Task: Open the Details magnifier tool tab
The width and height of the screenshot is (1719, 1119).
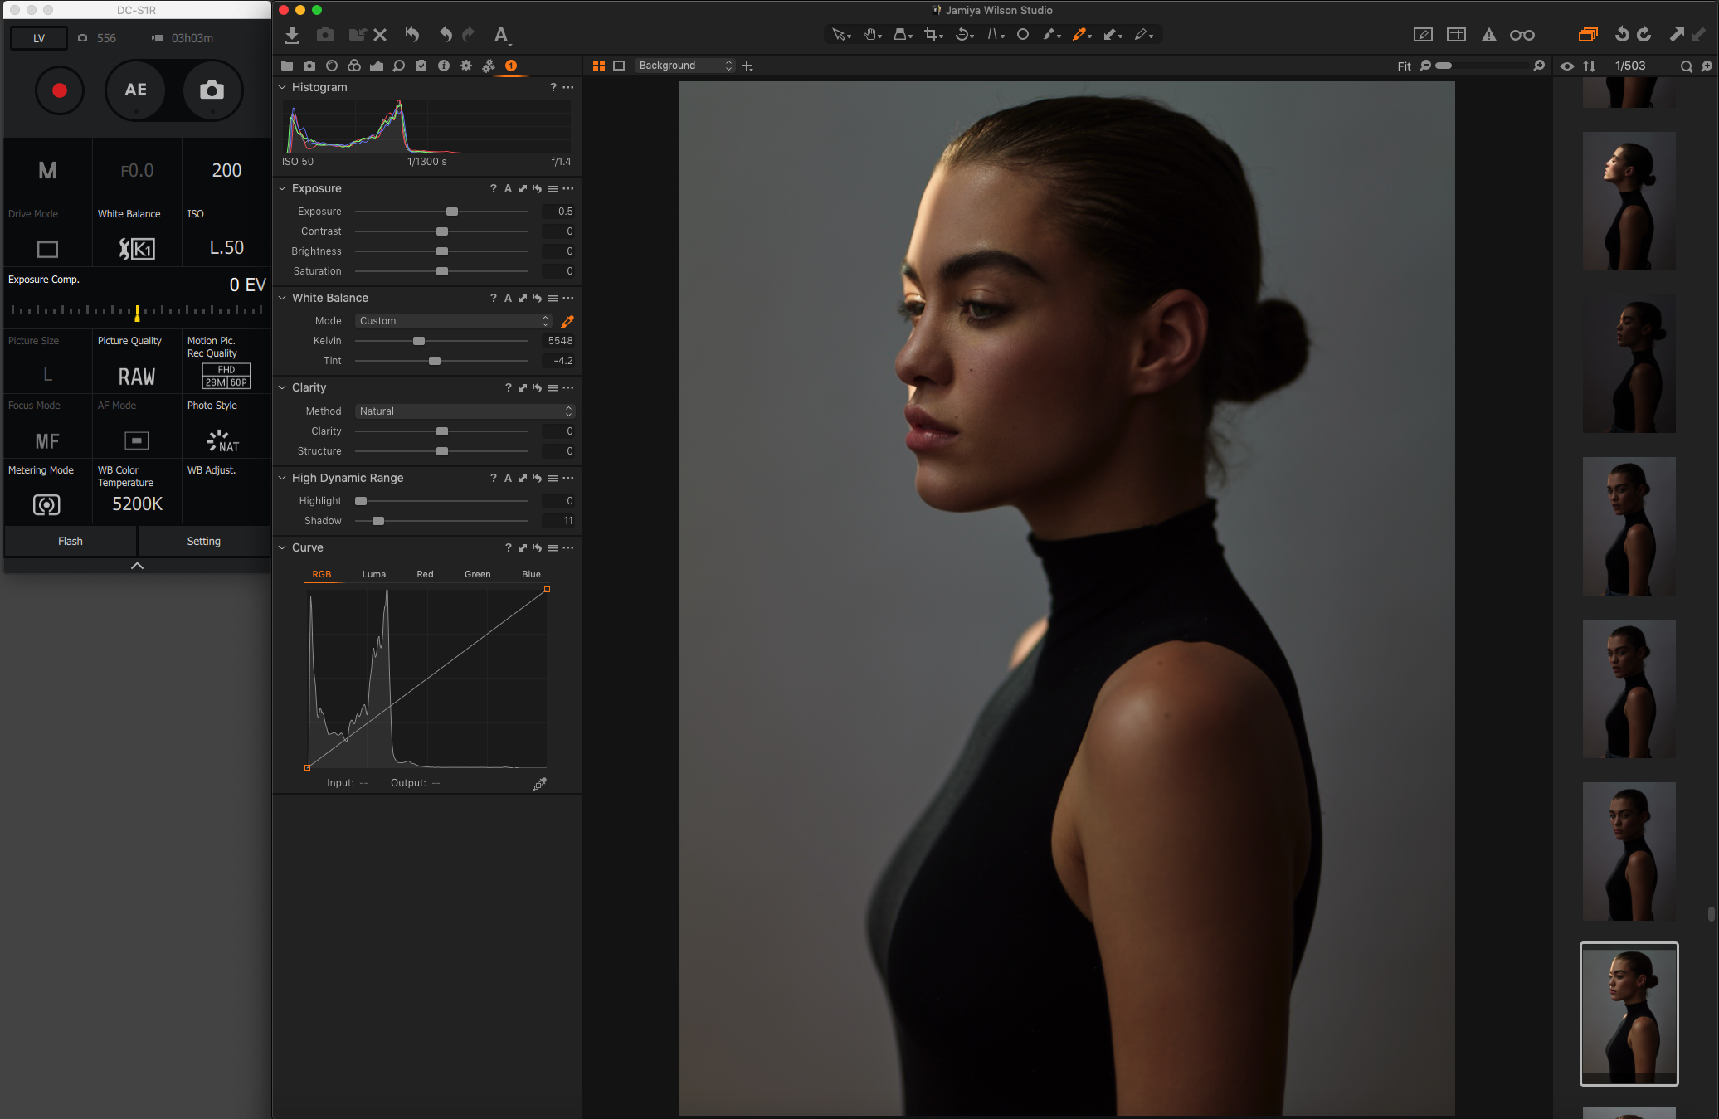Action: click(x=399, y=66)
